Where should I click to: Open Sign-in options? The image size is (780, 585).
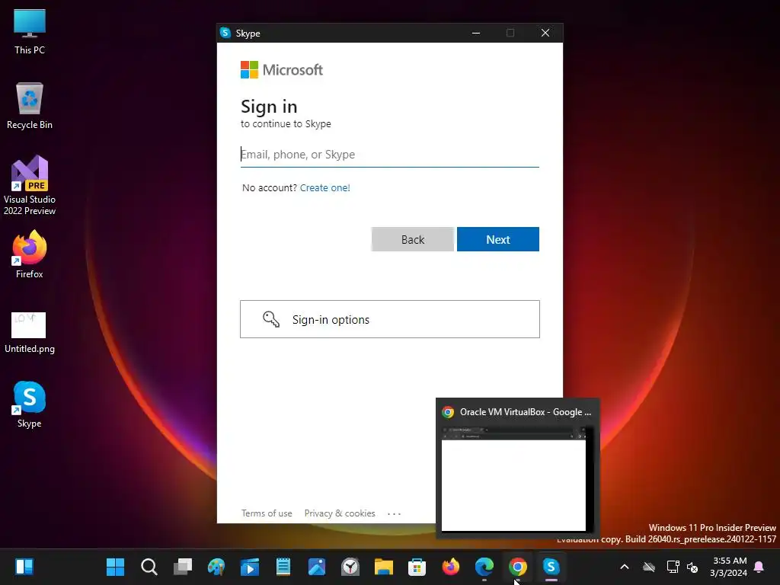tap(389, 319)
